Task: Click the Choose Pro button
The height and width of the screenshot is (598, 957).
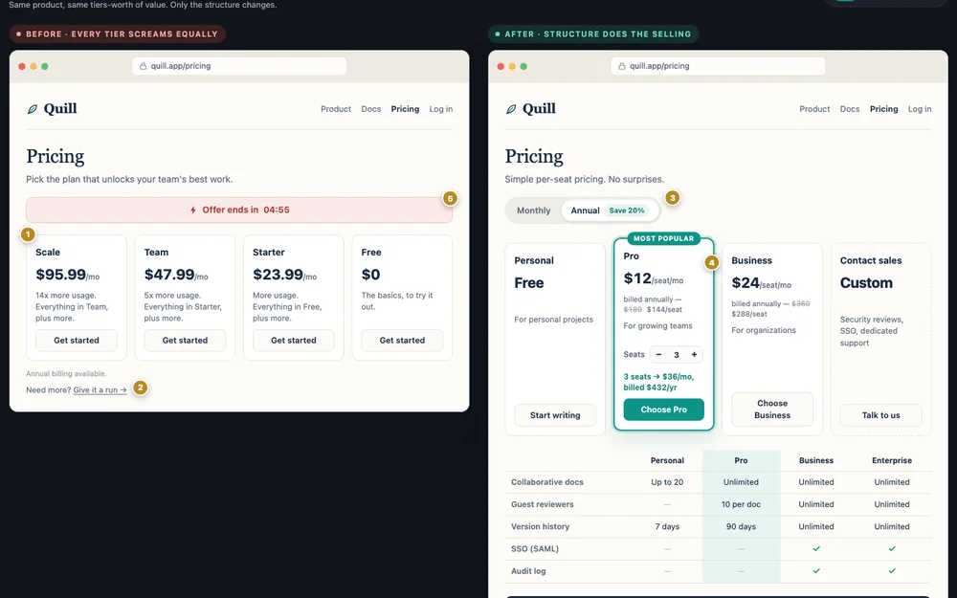Action: coord(663,410)
